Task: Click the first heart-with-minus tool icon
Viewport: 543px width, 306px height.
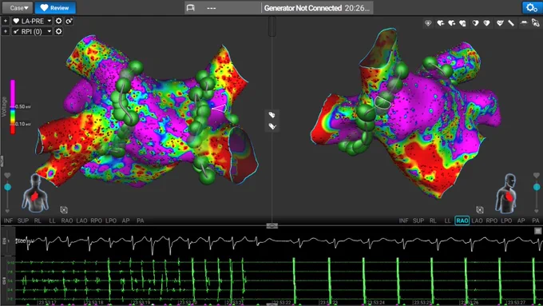Action: [441, 23]
